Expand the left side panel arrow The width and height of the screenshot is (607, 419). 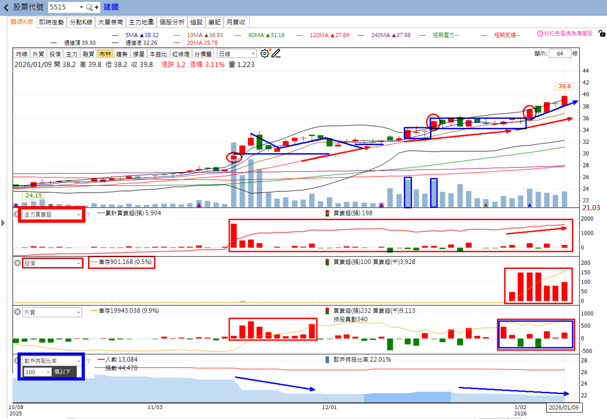point(3,223)
